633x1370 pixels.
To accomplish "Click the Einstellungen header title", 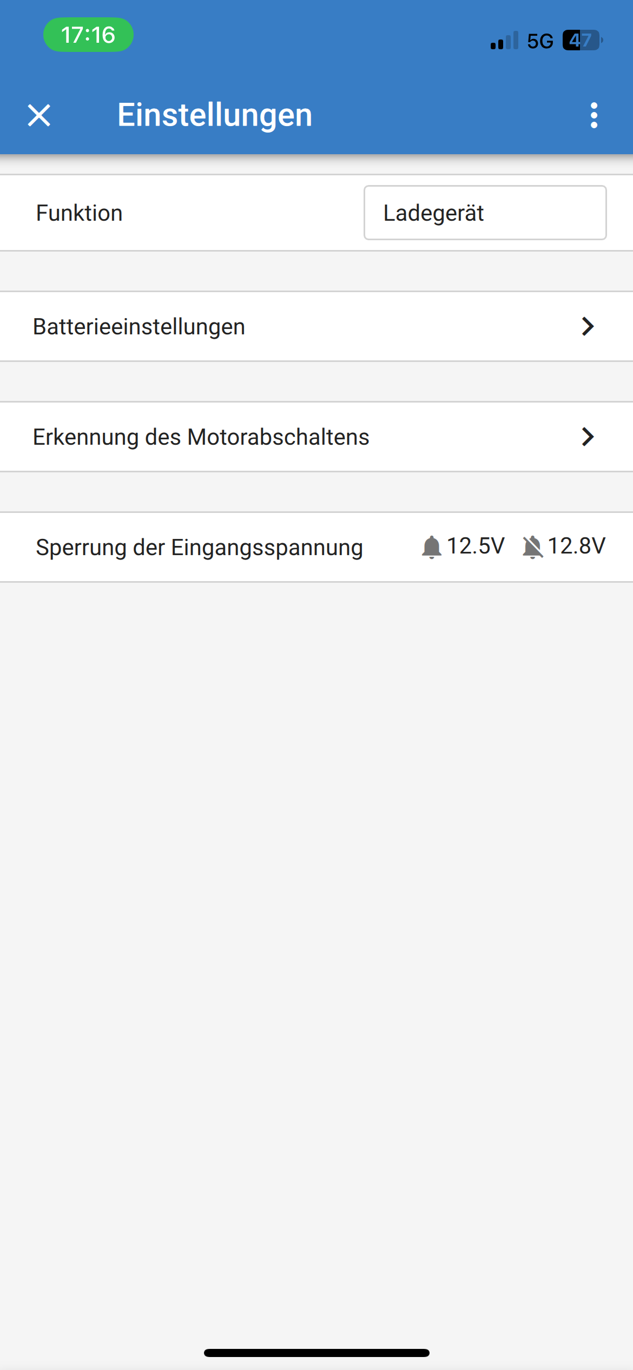I will (x=215, y=115).
